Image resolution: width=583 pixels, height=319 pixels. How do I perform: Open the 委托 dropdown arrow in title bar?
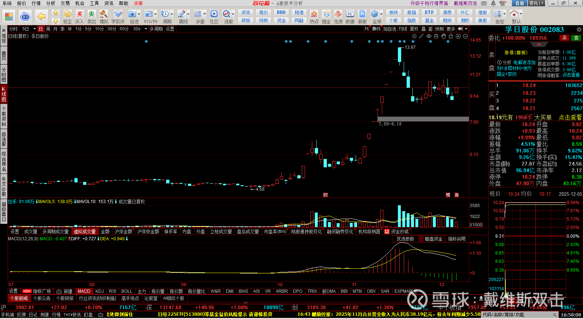(542, 3)
